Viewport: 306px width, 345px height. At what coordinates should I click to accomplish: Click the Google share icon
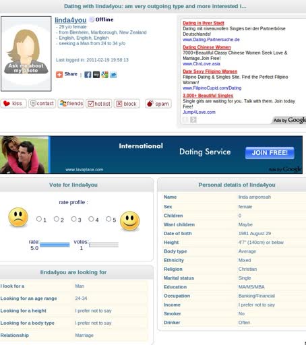[x=104, y=75]
